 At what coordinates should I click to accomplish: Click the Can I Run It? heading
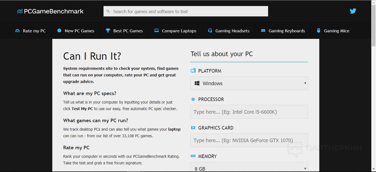(x=92, y=56)
